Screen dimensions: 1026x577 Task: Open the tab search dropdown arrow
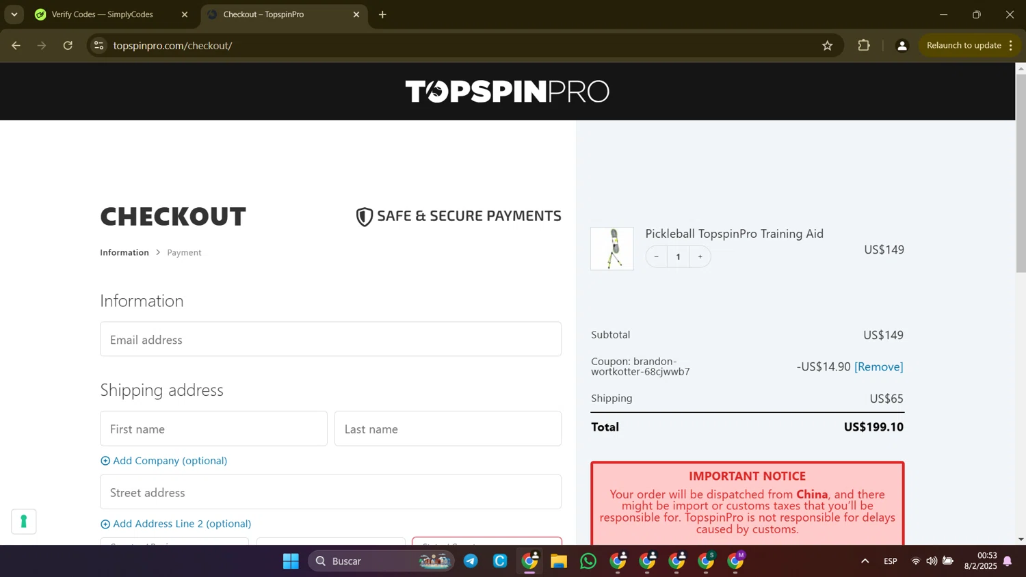point(14,14)
